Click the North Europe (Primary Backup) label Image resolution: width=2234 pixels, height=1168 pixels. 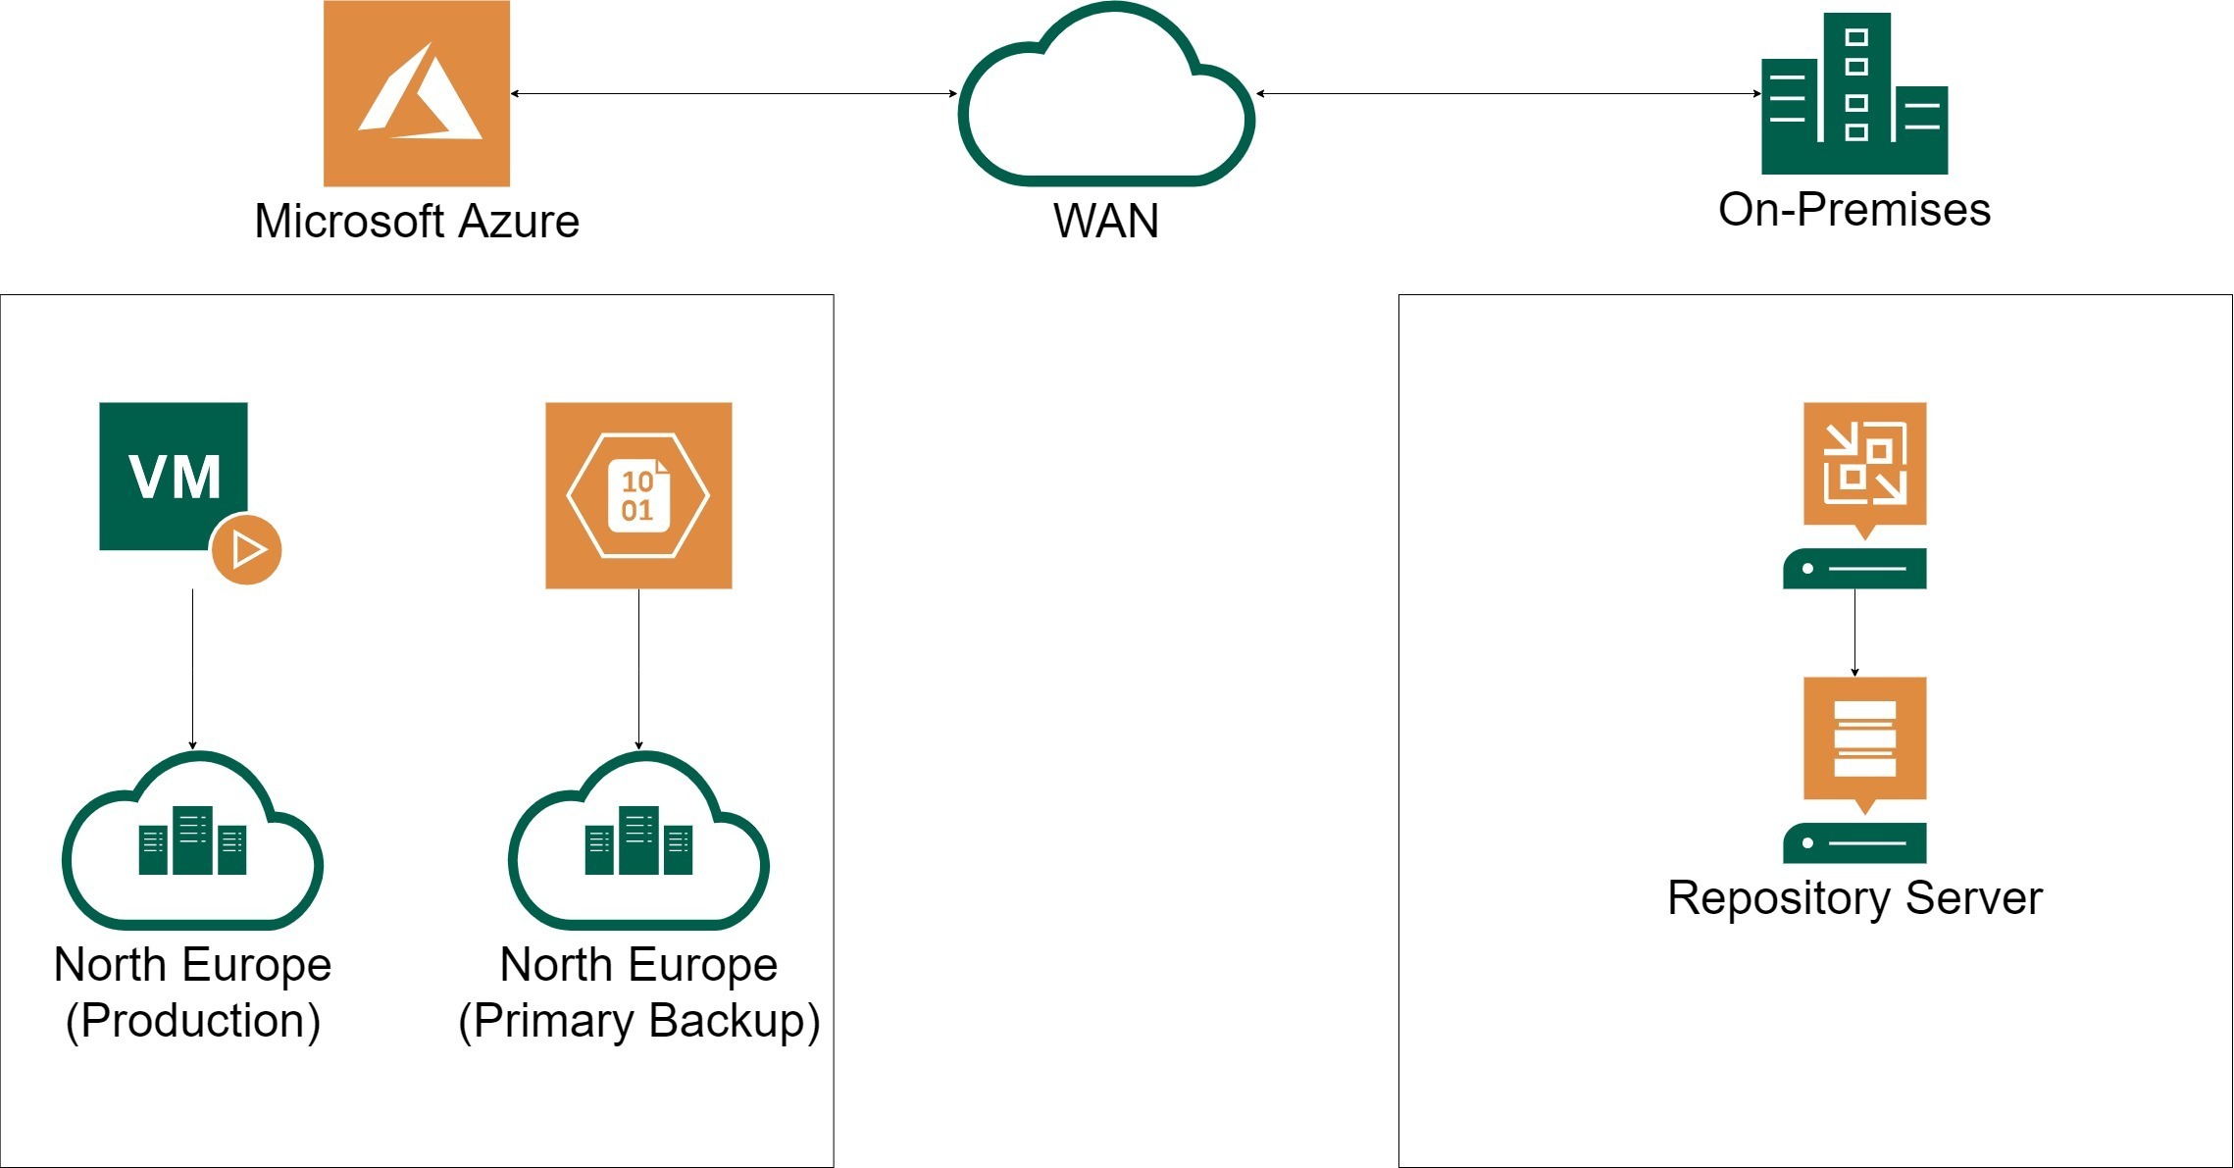[x=638, y=992]
